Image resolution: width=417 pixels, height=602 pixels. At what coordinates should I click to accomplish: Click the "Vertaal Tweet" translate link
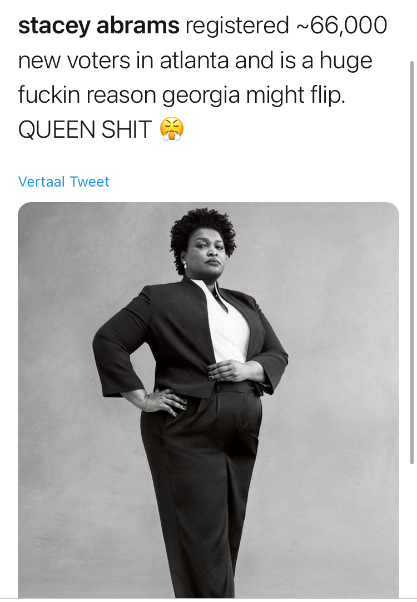tap(64, 182)
